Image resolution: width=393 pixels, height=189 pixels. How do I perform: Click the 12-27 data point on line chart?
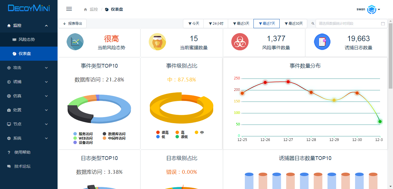pos(288,82)
